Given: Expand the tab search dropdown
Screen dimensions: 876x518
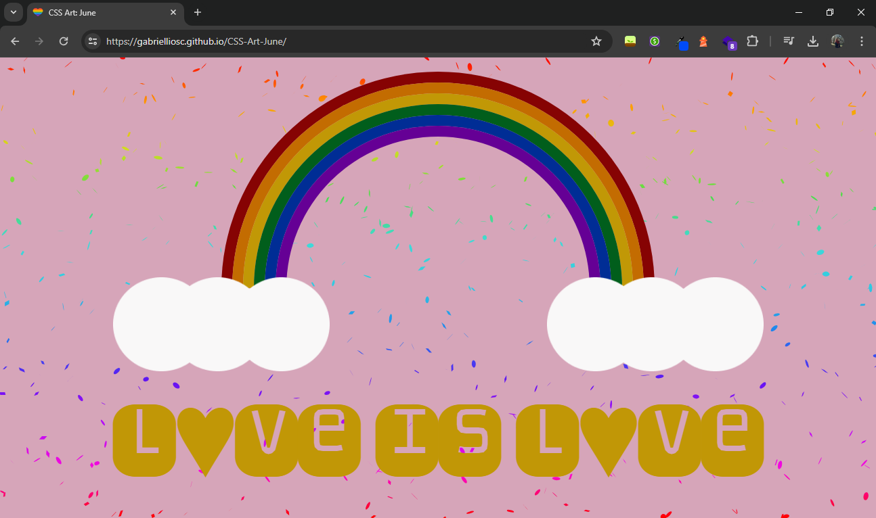Looking at the screenshot, I should (14, 12).
